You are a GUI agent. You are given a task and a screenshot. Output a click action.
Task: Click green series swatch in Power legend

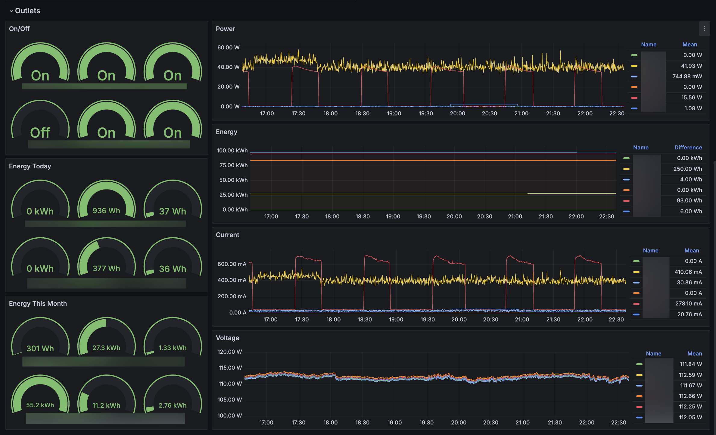tap(634, 55)
